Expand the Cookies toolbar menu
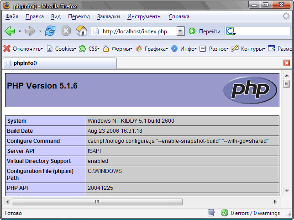Viewport: 294px width, 220px height. tap(66, 49)
